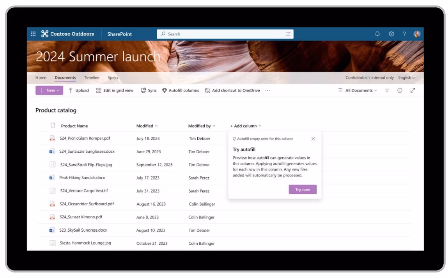The height and width of the screenshot is (278, 448).
Task: Click the 2024 Summer launch site title
Action: [x=98, y=56]
